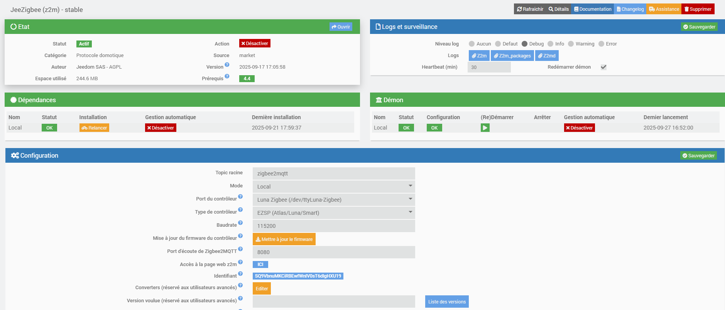Select the Debug log level
Viewport: 725px width, 310px height.
[524, 44]
